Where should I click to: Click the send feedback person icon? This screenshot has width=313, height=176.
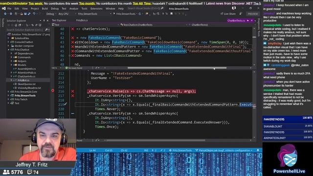[x=241, y=14]
